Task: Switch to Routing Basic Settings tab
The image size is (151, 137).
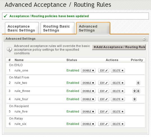Action: (58, 28)
